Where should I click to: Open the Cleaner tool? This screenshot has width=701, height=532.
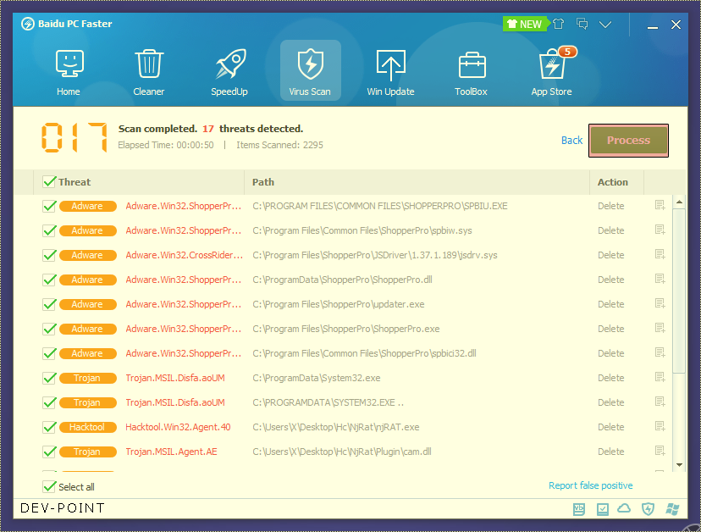pyautogui.click(x=149, y=72)
